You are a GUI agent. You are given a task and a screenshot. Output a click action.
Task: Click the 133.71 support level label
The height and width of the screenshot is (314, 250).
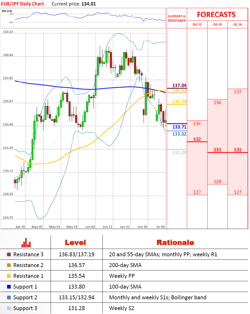pyautogui.click(x=180, y=127)
